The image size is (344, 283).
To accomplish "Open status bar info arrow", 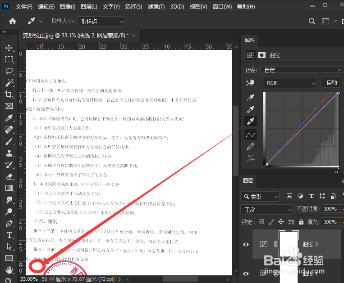I will pos(119,279).
